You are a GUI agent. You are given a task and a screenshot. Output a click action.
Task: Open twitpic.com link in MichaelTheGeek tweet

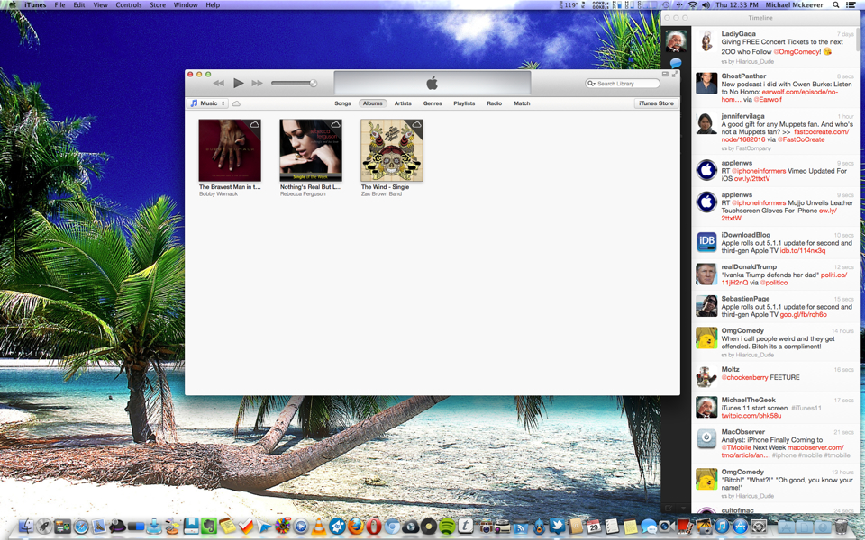coord(751,416)
